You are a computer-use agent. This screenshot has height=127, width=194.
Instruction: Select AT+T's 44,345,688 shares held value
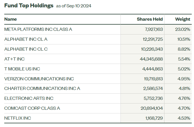pyautogui.click(x=151, y=59)
